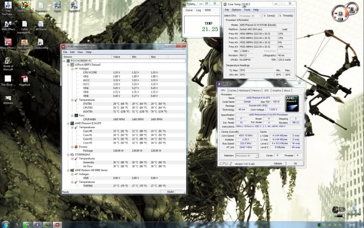
Task: Open the Edit menu in HWMonitor
Action: pyautogui.click(x=72, y=52)
